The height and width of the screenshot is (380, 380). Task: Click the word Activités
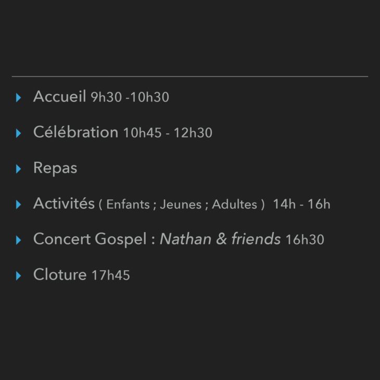(x=64, y=203)
